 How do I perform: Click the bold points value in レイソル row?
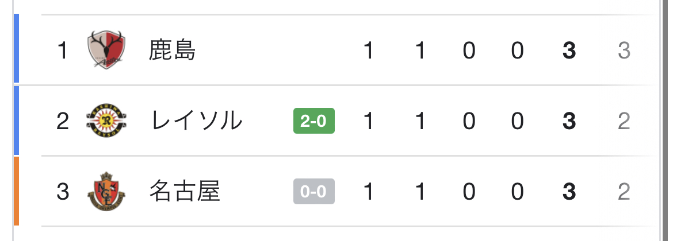[x=569, y=120]
